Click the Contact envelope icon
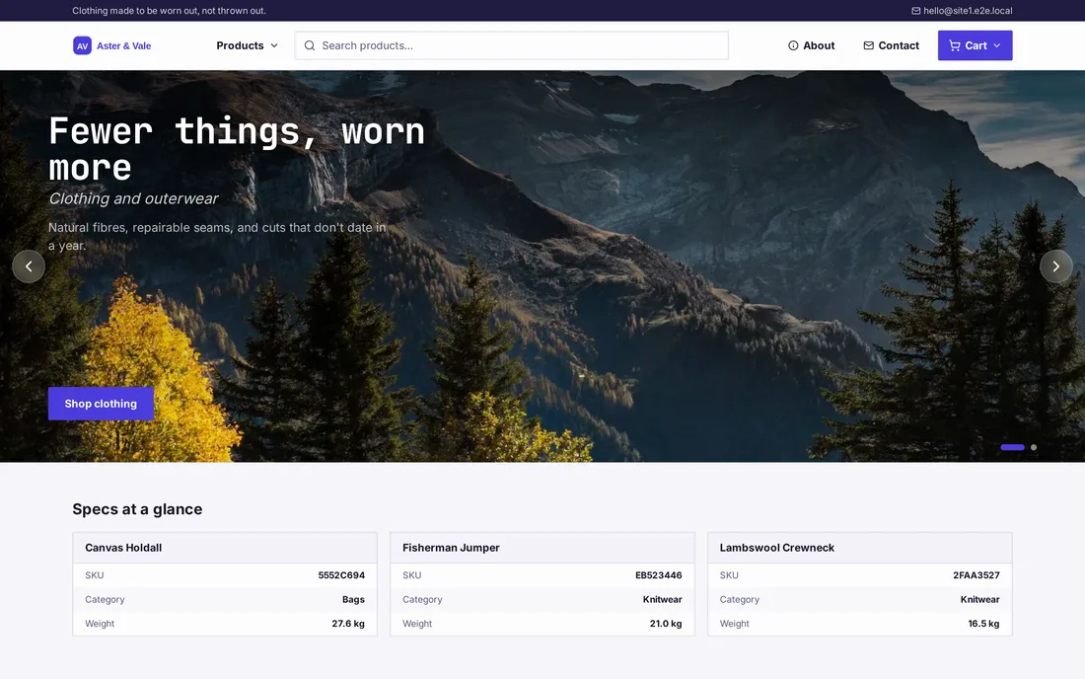The image size is (1085, 679). coord(868,45)
